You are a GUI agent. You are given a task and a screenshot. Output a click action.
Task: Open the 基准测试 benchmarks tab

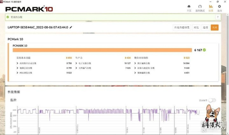(200, 8)
